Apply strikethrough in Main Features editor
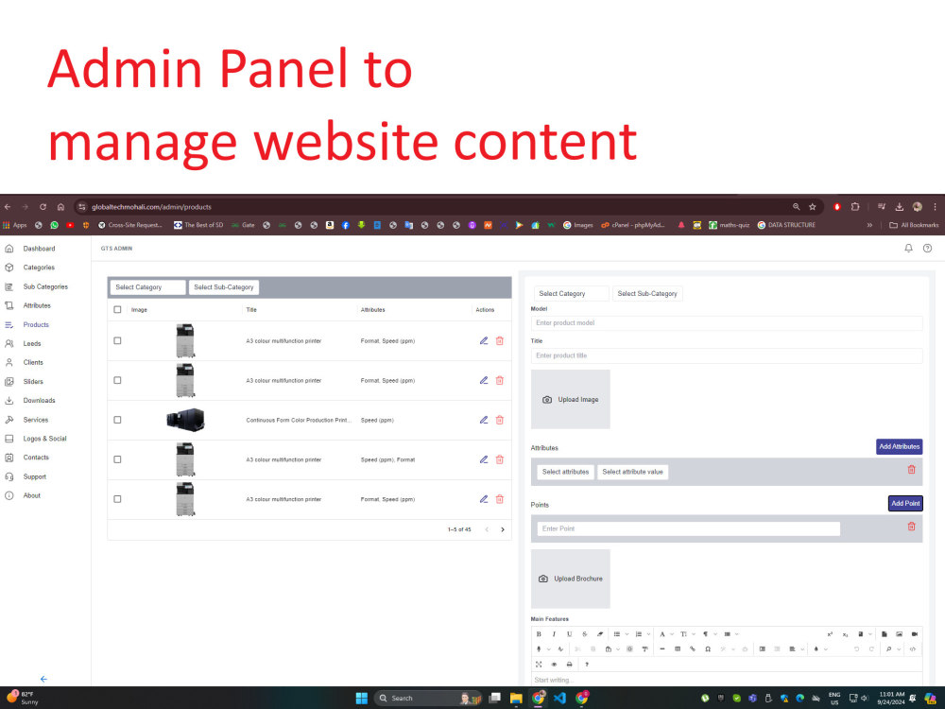945x709 pixels. [x=585, y=633]
